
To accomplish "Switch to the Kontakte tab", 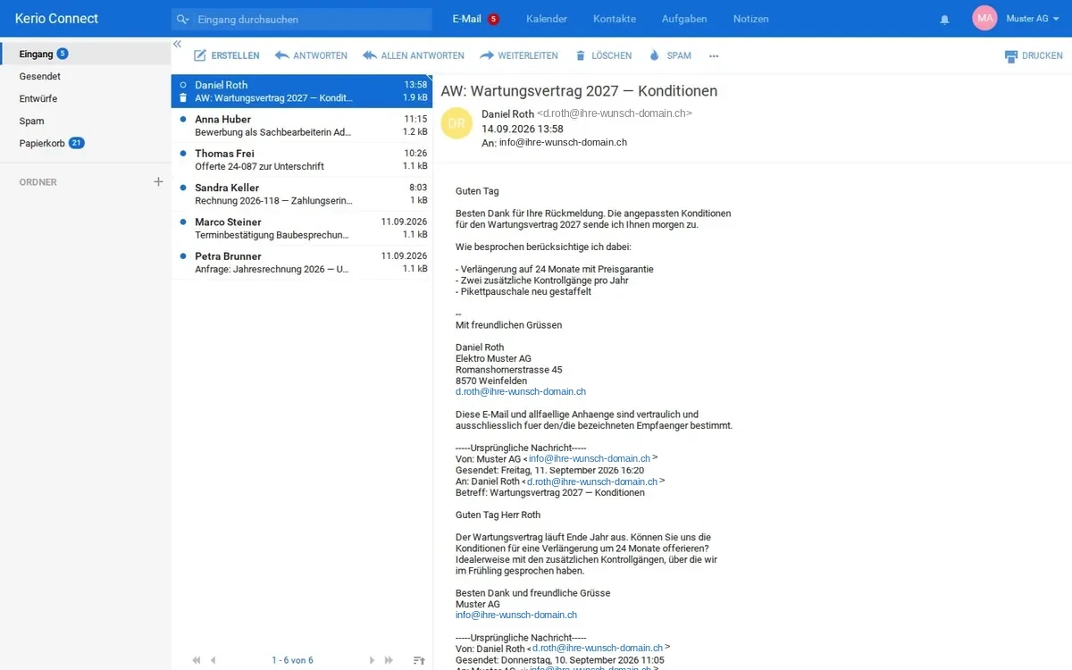I will point(615,19).
